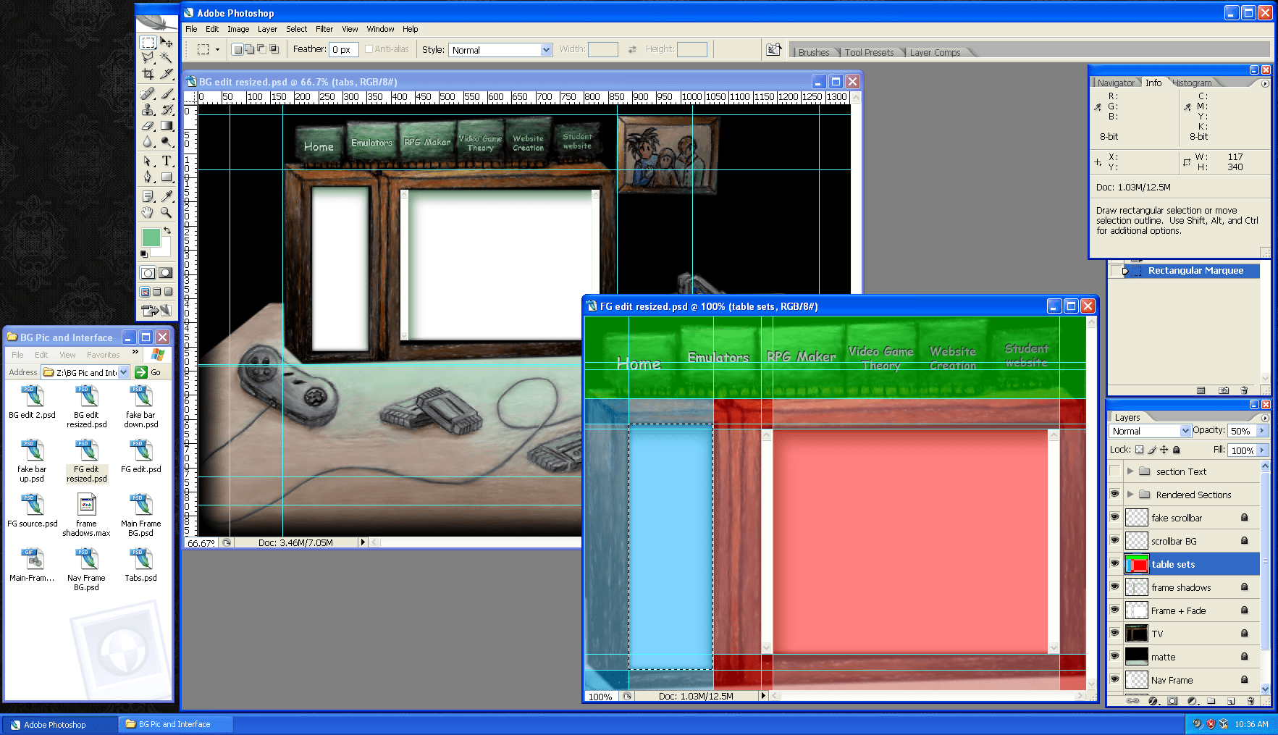The image size is (1278, 735).
Task: Pick the Type tool
Action: click(x=167, y=160)
